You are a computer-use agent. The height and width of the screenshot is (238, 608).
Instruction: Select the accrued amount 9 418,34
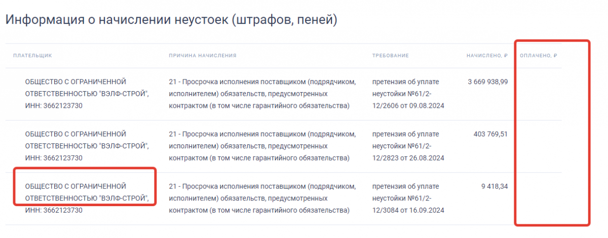point(494,186)
